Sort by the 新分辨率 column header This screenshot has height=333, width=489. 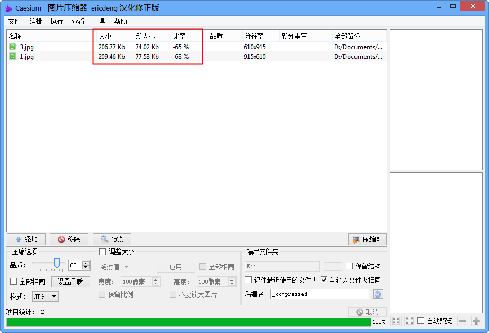(306, 36)
